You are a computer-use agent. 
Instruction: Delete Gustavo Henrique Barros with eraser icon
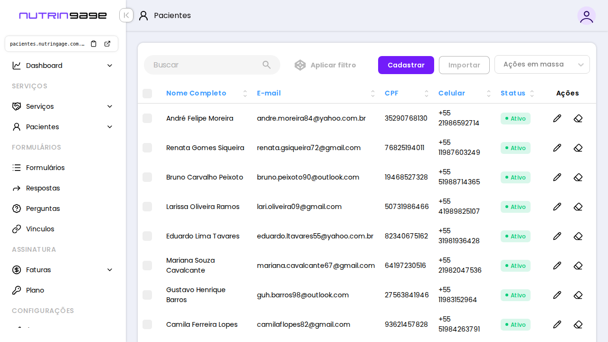578,295
